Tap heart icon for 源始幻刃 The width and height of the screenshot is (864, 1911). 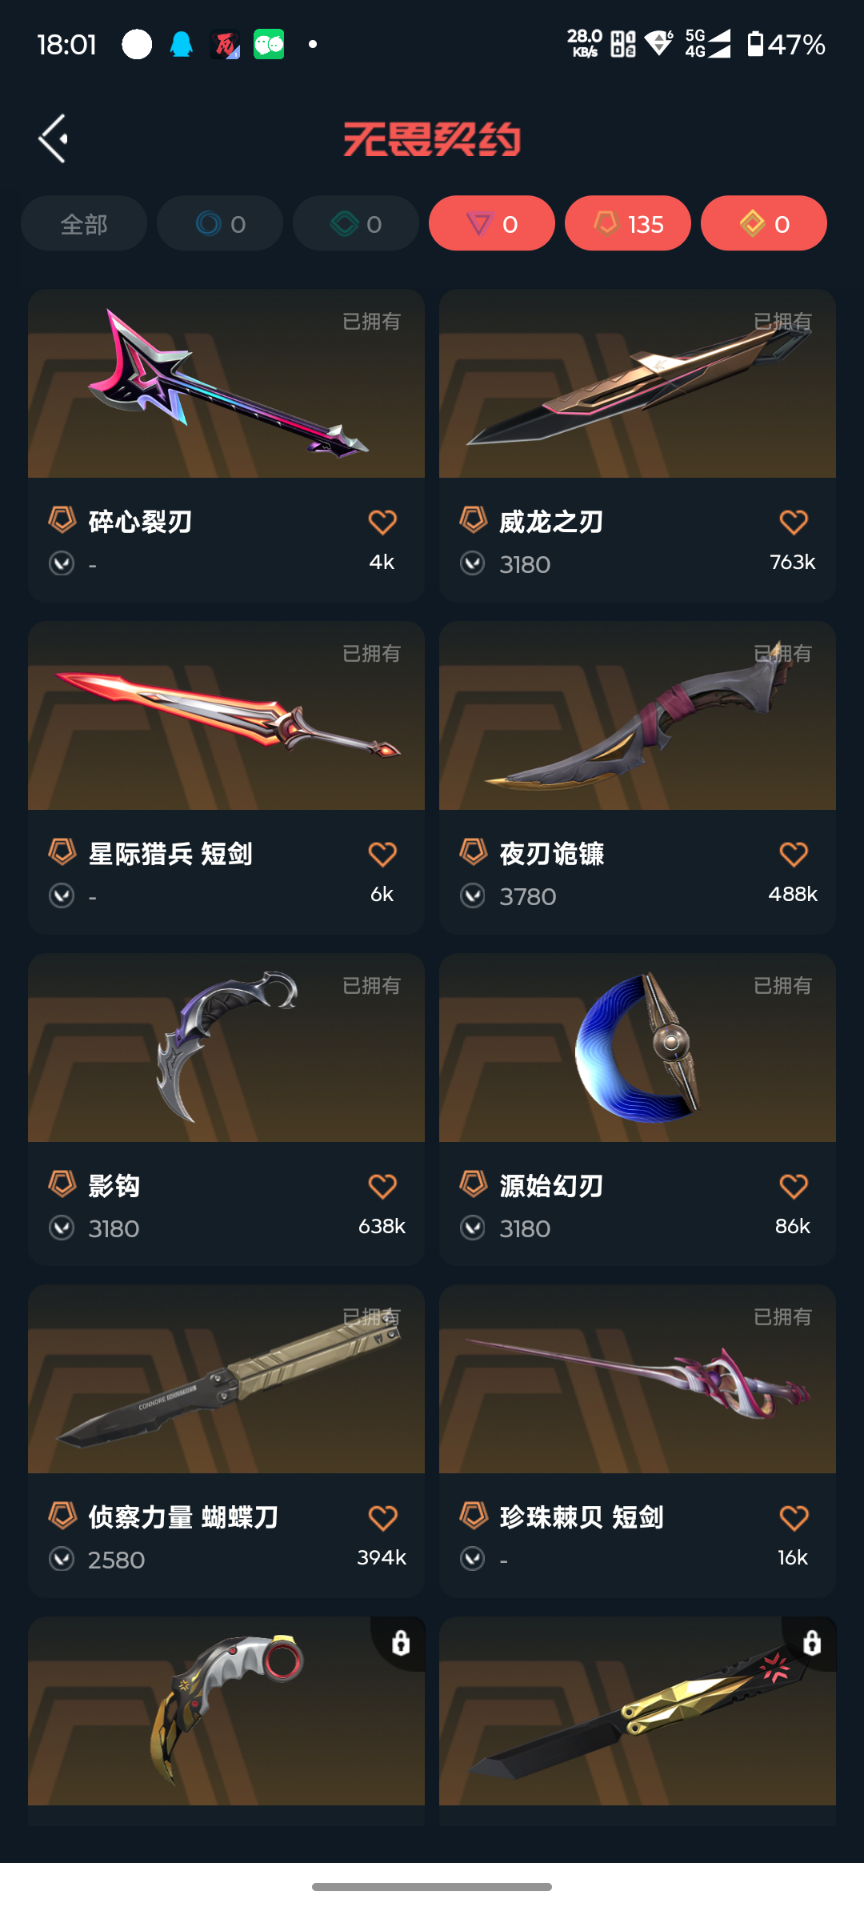(794, 1187)
